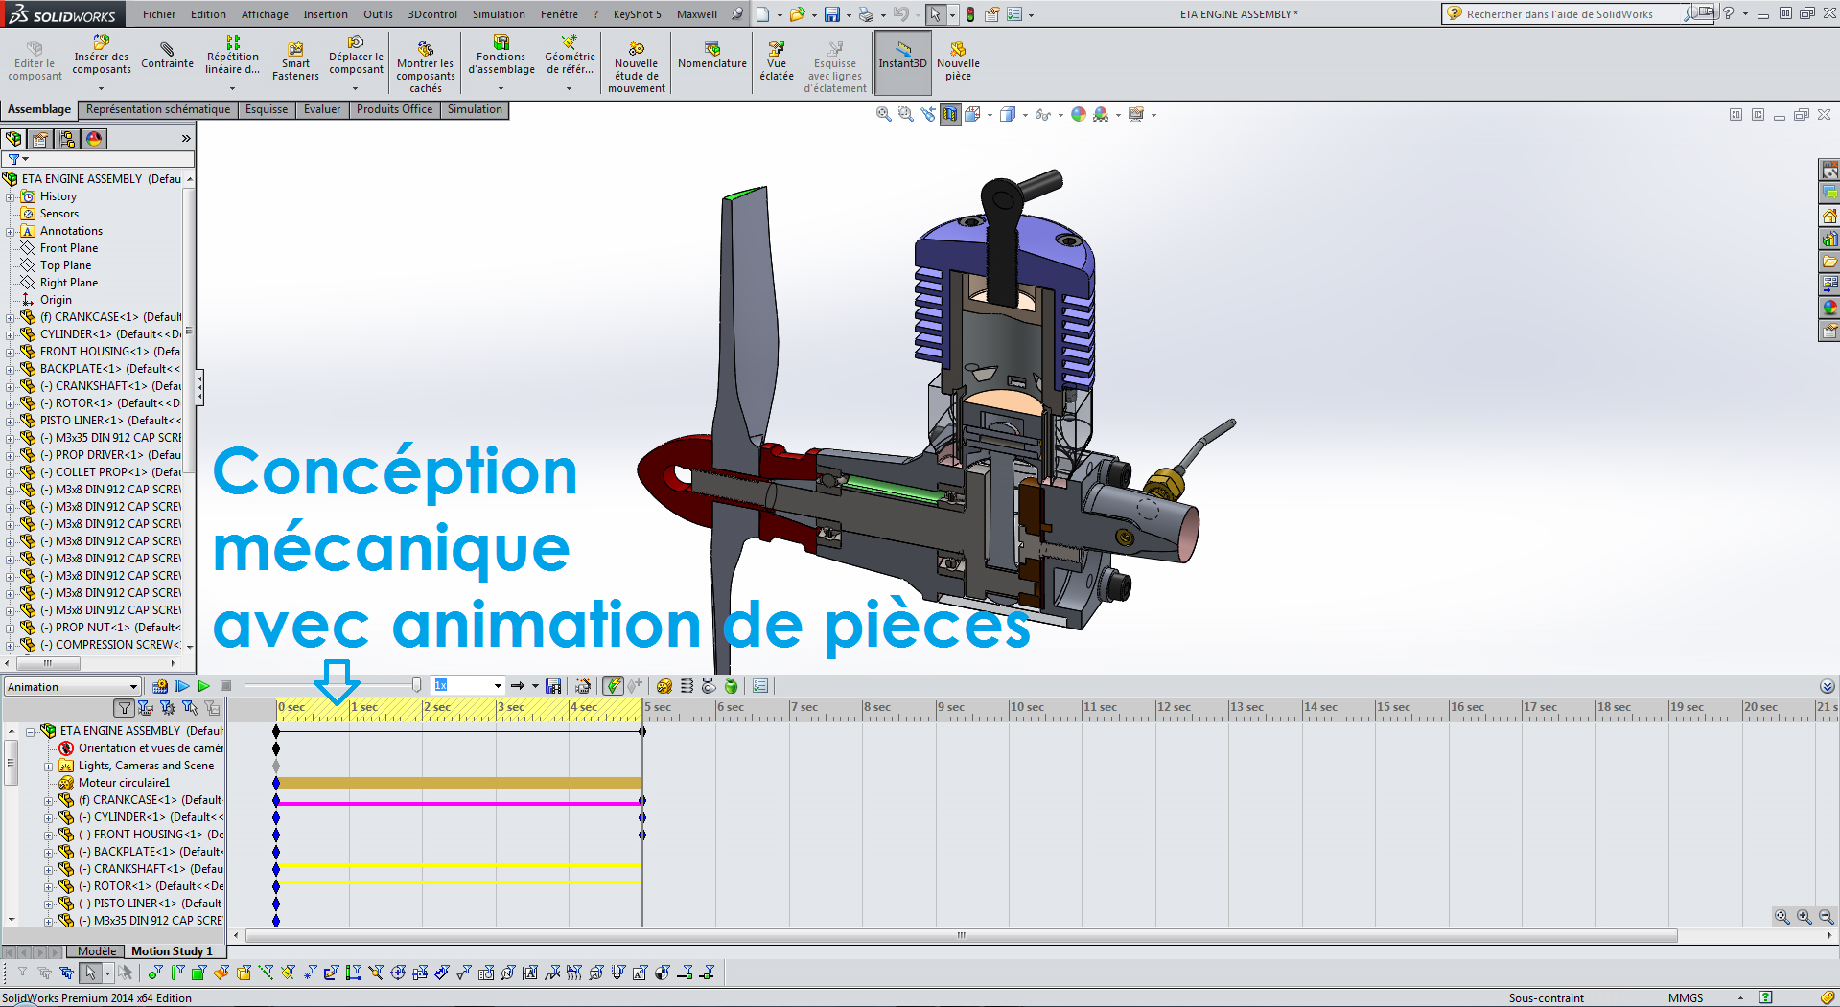Image resolution: width=1840 pixels, height=1007 pixels.
Task: Select the Front Plane in the tree
Action: click(69, 247)
